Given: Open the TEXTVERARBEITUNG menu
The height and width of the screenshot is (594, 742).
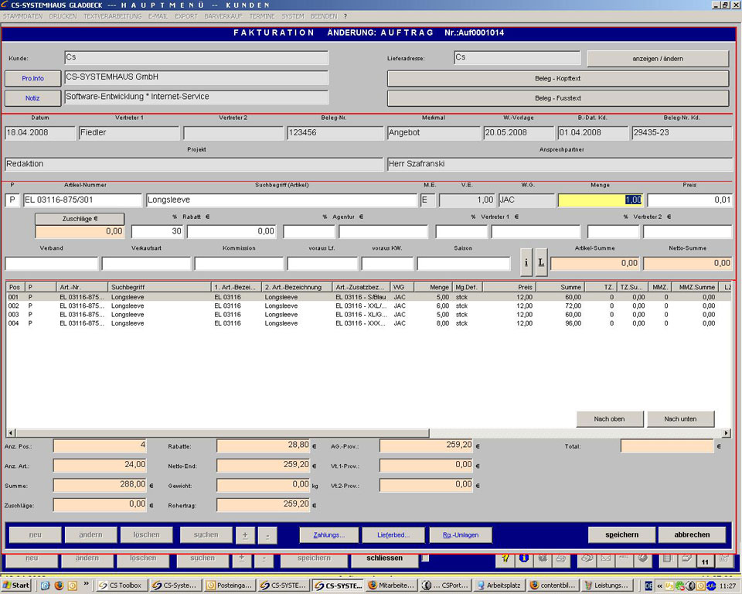Looking at the screenshot, I should click(x=114, y=15).
